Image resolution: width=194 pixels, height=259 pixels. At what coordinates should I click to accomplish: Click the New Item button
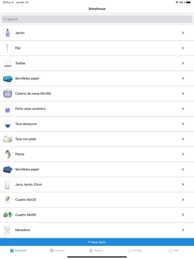pyautogui.click(x=97, y=242)
